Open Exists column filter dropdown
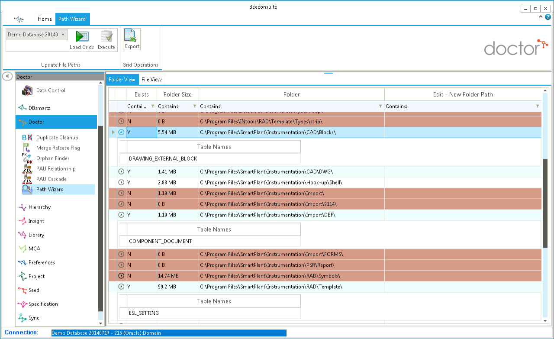 pyautogui.click(x=152, y=106)
